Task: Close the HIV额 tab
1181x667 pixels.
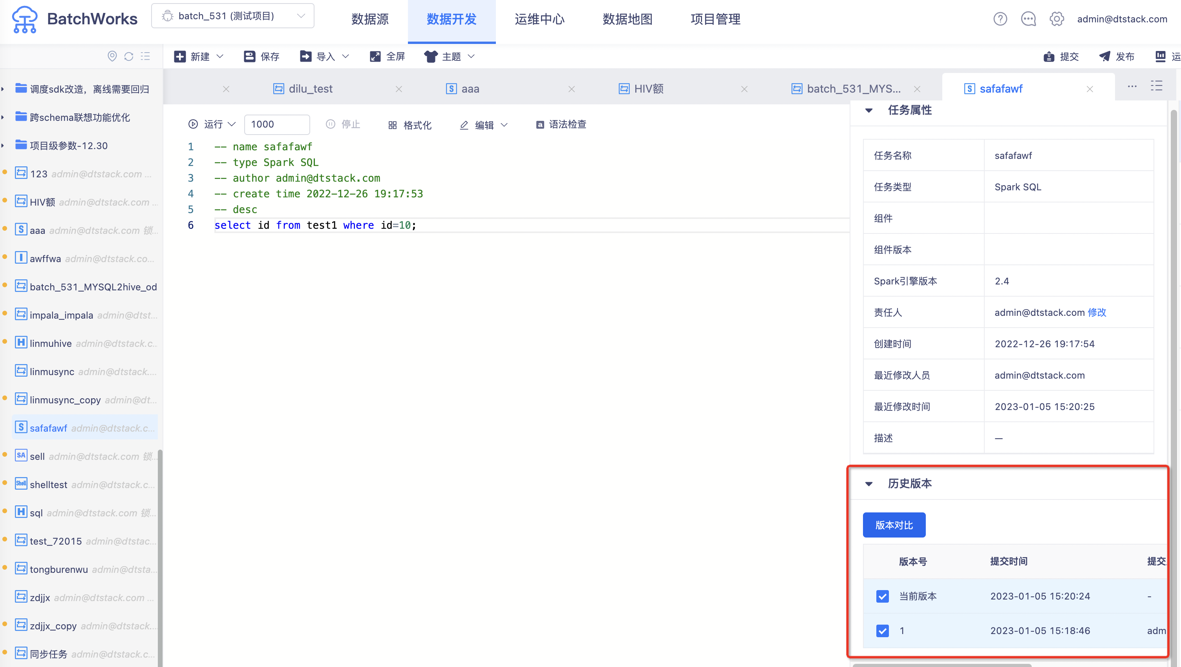Action: [744, 89]
